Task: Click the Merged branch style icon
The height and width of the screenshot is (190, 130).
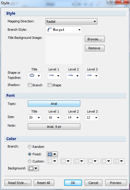Action: tap(49, 30)
